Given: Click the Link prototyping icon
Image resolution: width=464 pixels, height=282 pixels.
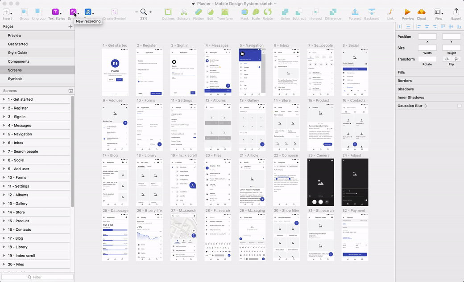Looking at the screenshot, I should [x=390, y=12].
